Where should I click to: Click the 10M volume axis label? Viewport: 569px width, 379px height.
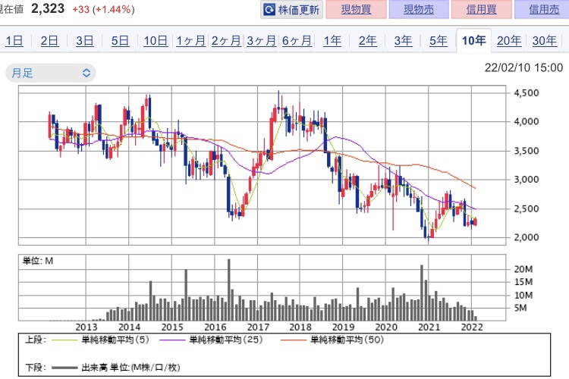pos(523,295)
